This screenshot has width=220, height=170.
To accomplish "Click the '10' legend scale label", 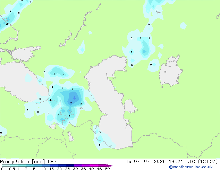I will pos(43,169).
